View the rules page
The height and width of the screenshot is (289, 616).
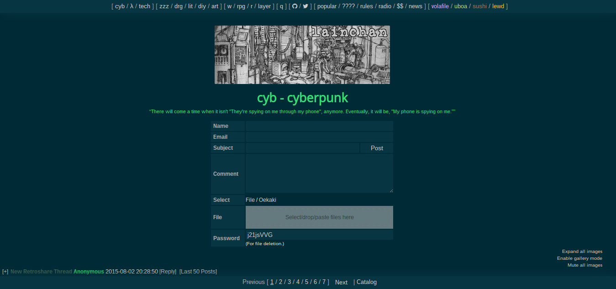(x=367, y=6)
